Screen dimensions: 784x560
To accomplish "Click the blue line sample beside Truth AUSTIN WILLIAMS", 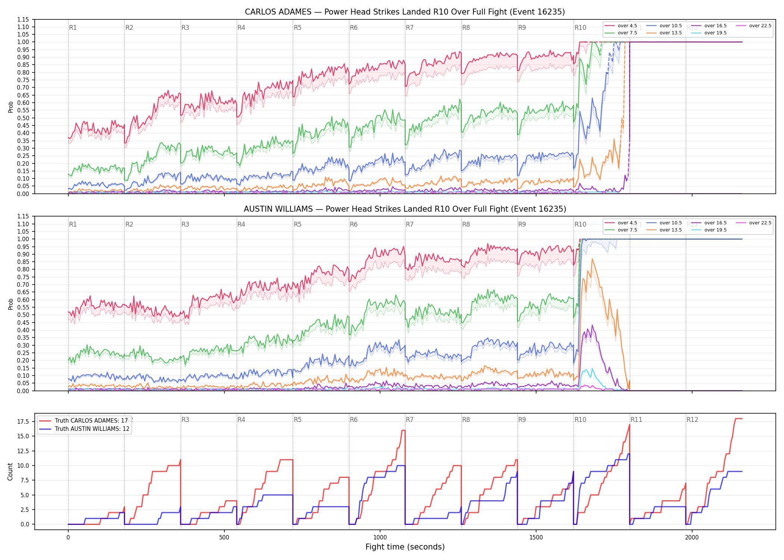I will [46, 429].
